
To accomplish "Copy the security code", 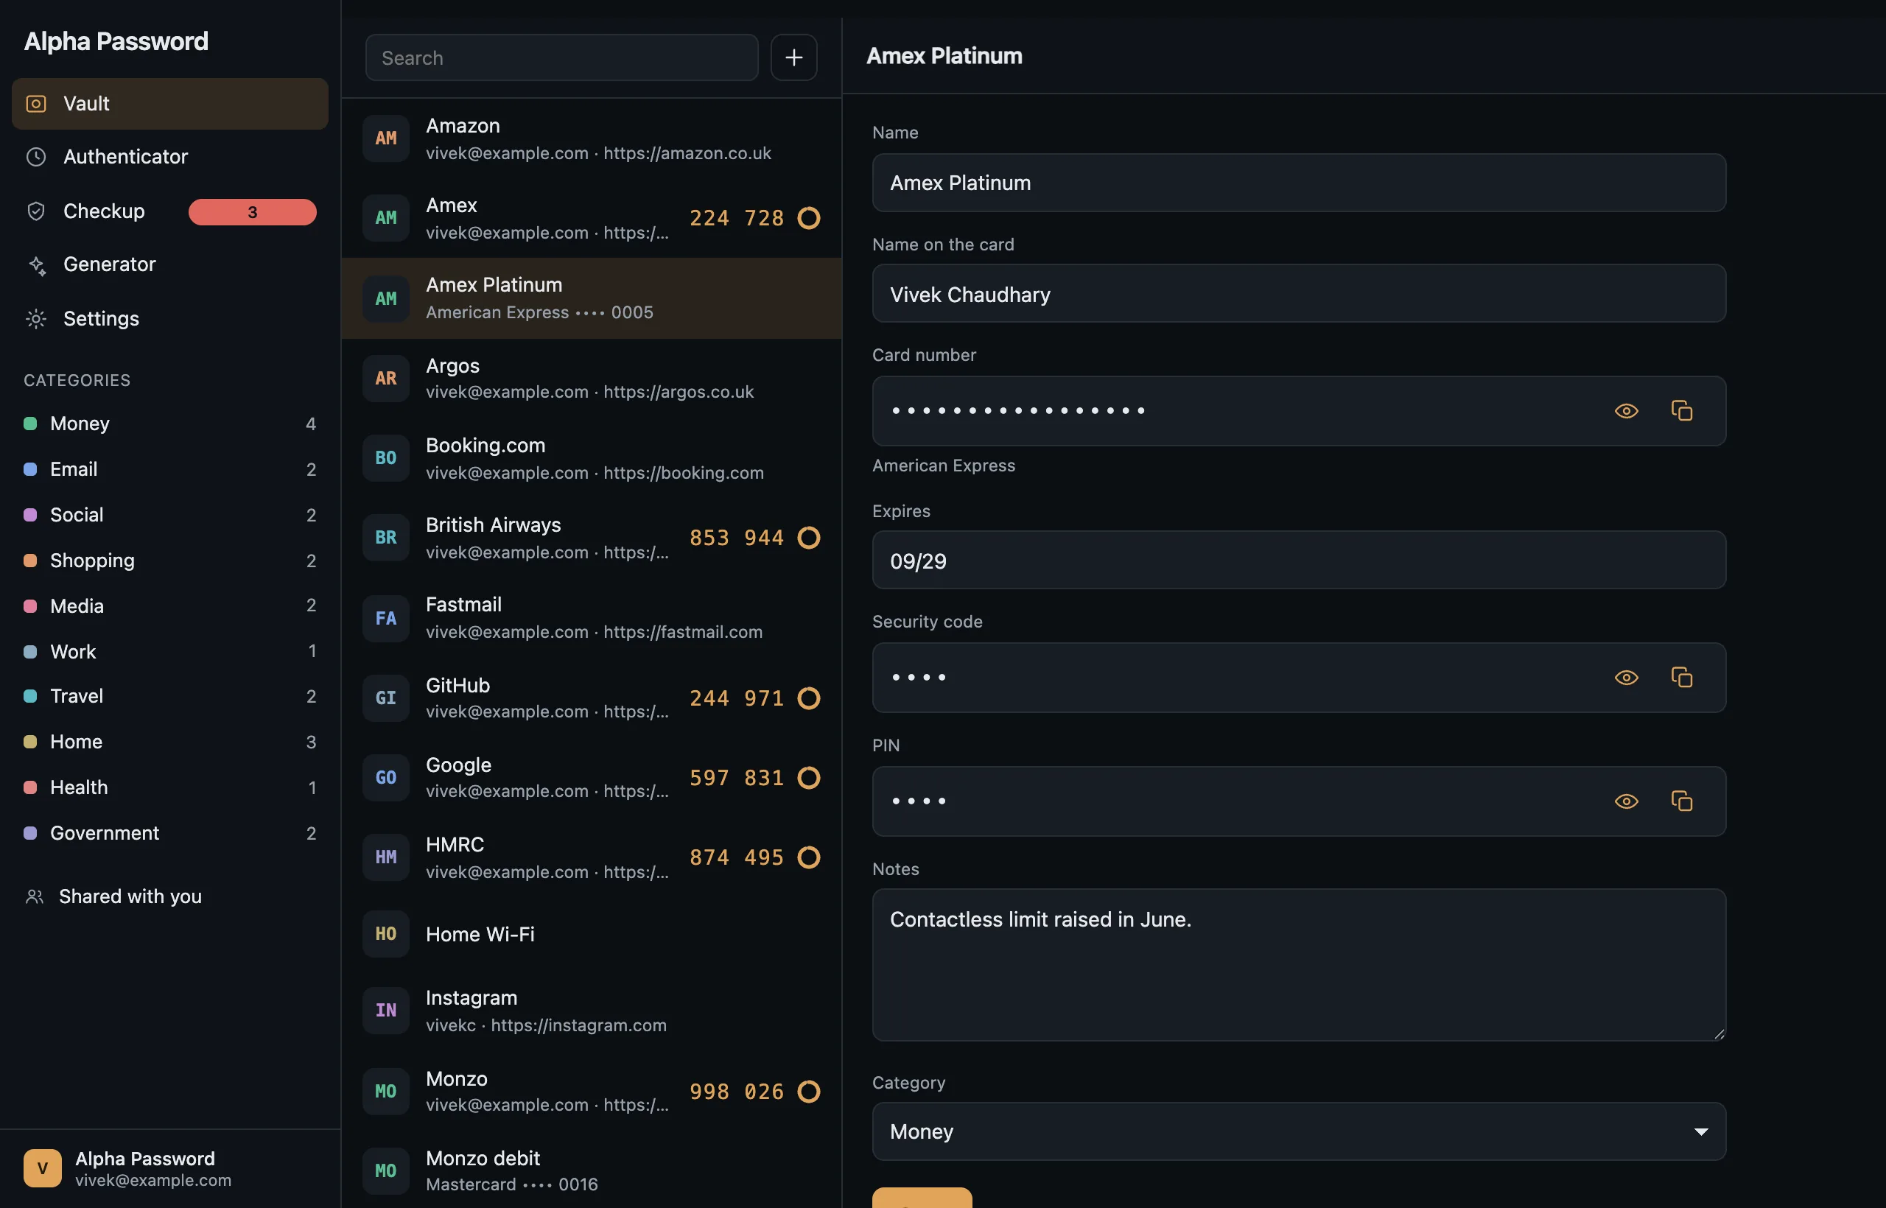I will click(x=1681, y=677).
